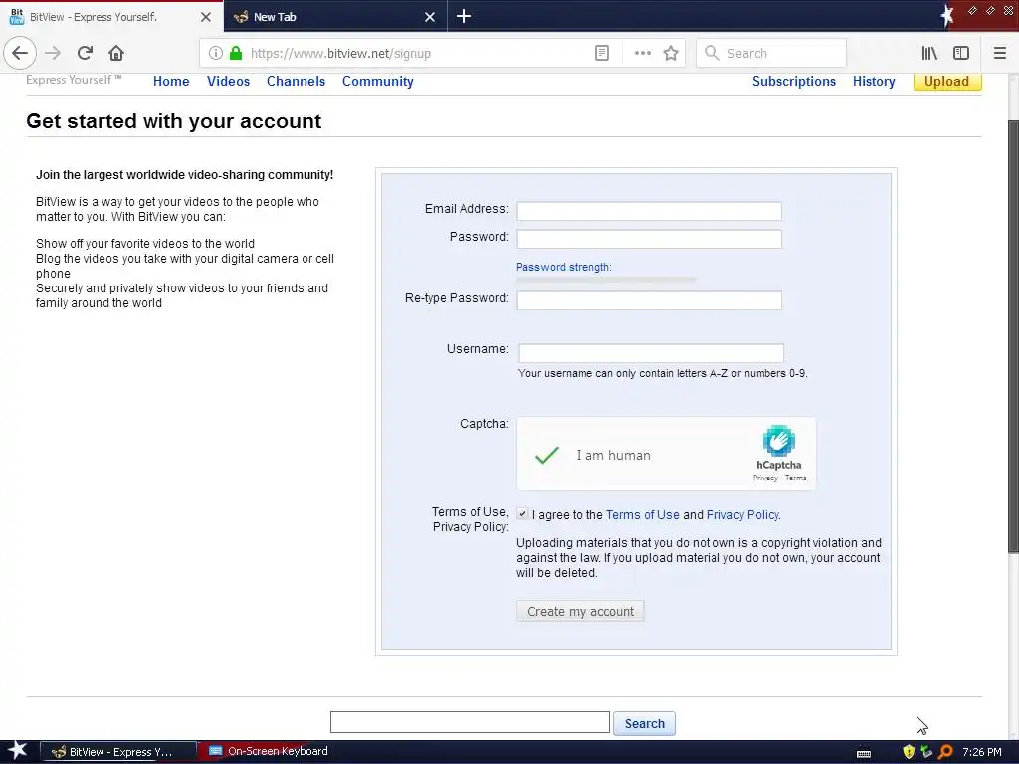The height and width of the screenshot is (764, 1019).
Task: Open the browser home page icon
Action: 116,54
